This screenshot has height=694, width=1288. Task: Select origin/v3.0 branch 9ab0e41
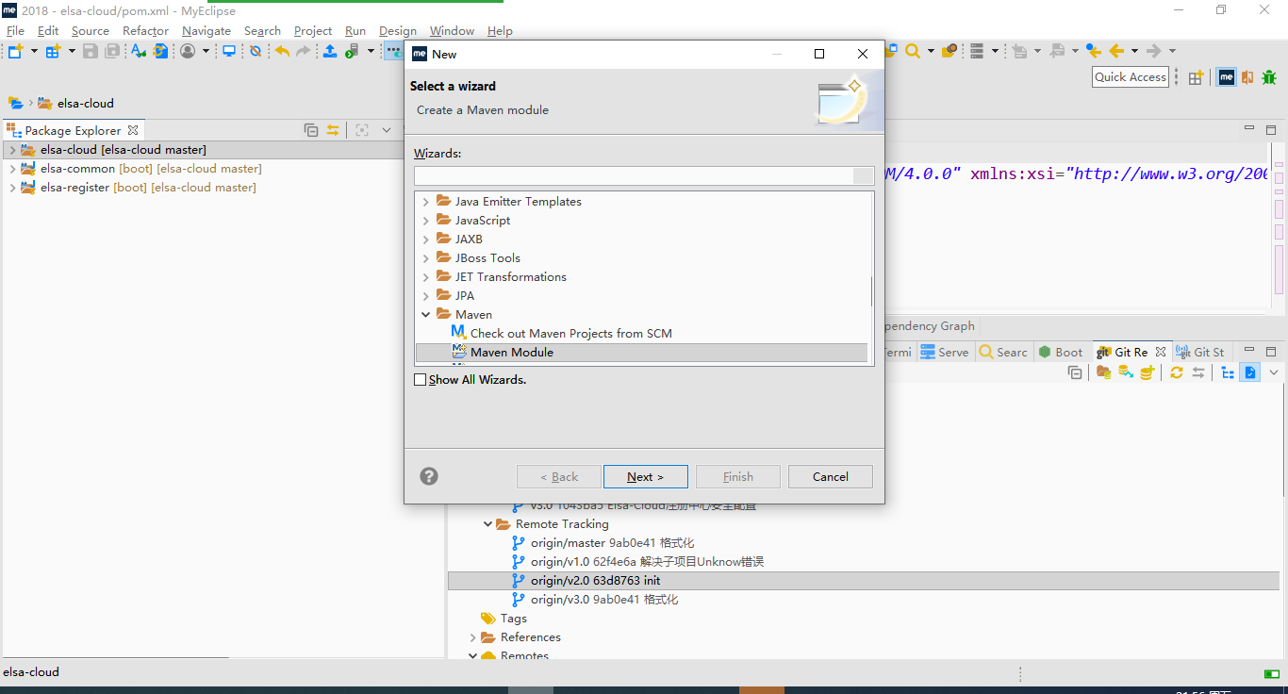604,600
